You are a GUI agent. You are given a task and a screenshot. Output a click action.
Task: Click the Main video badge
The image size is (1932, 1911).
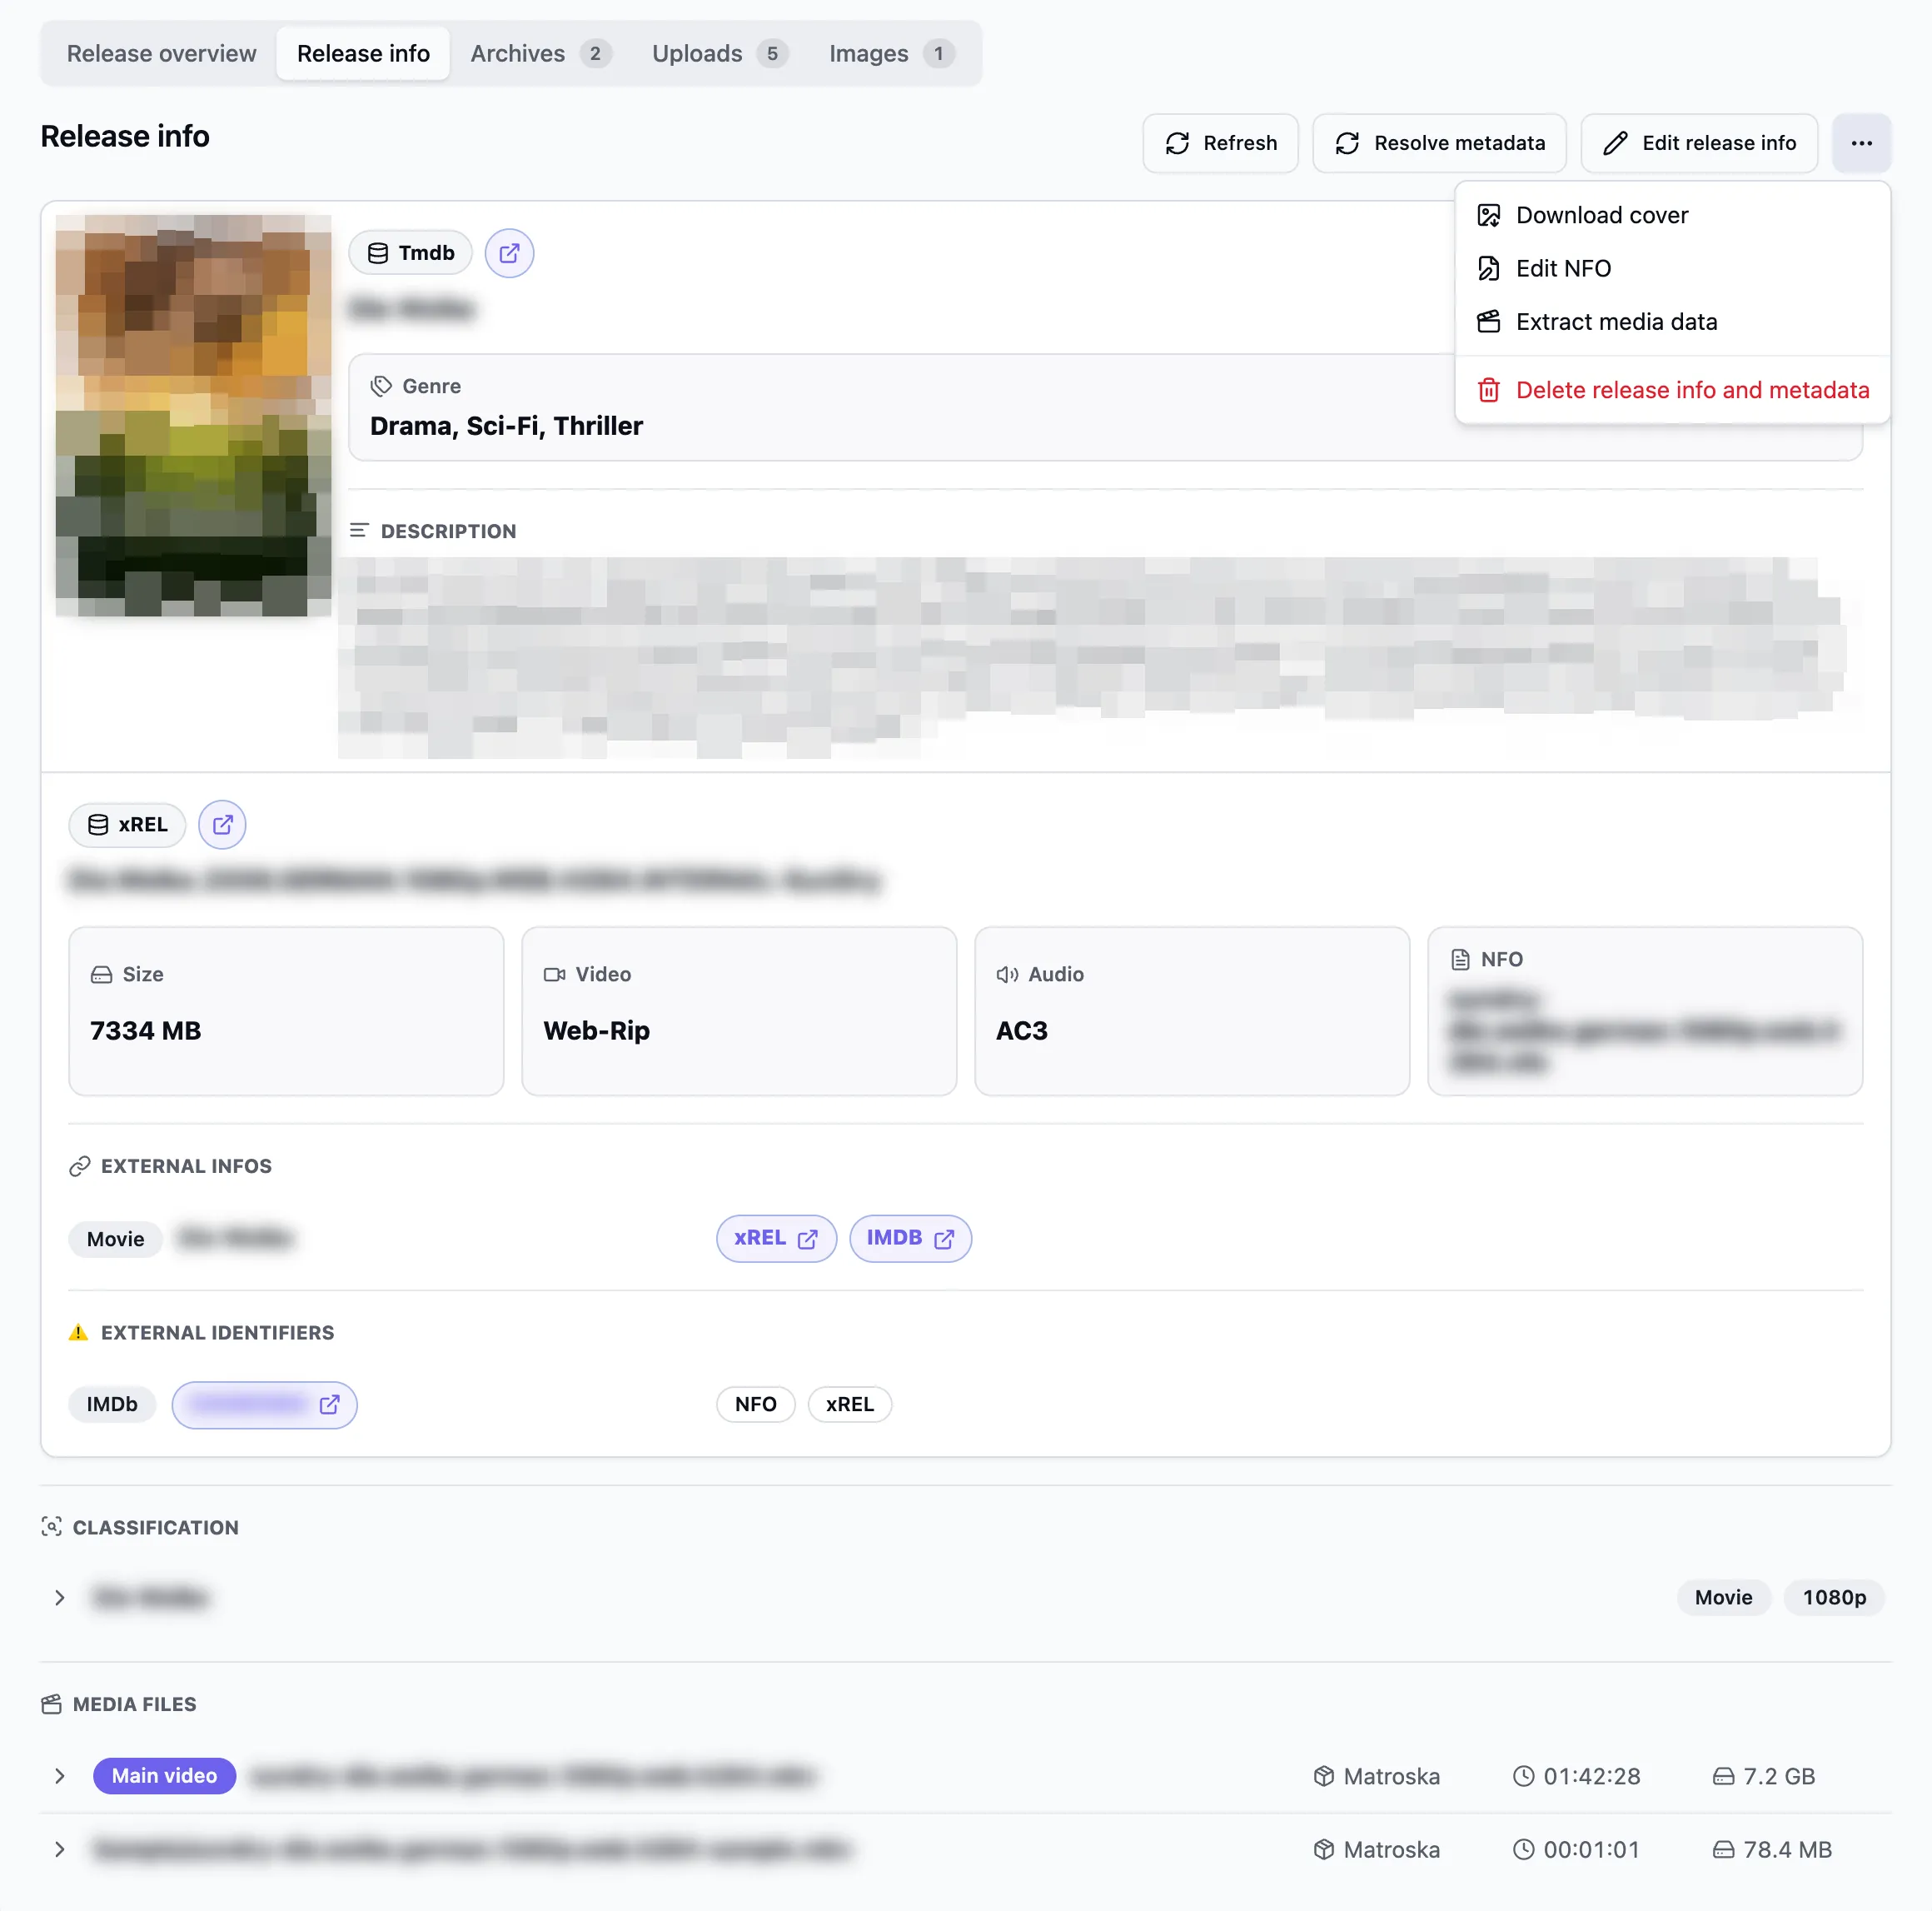coord(164,1776)
